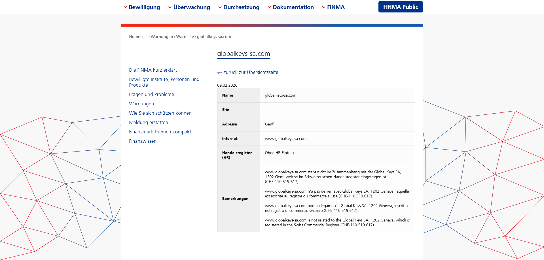
Task: Expand the FINMA menu in the navigation
Action: 333,7
